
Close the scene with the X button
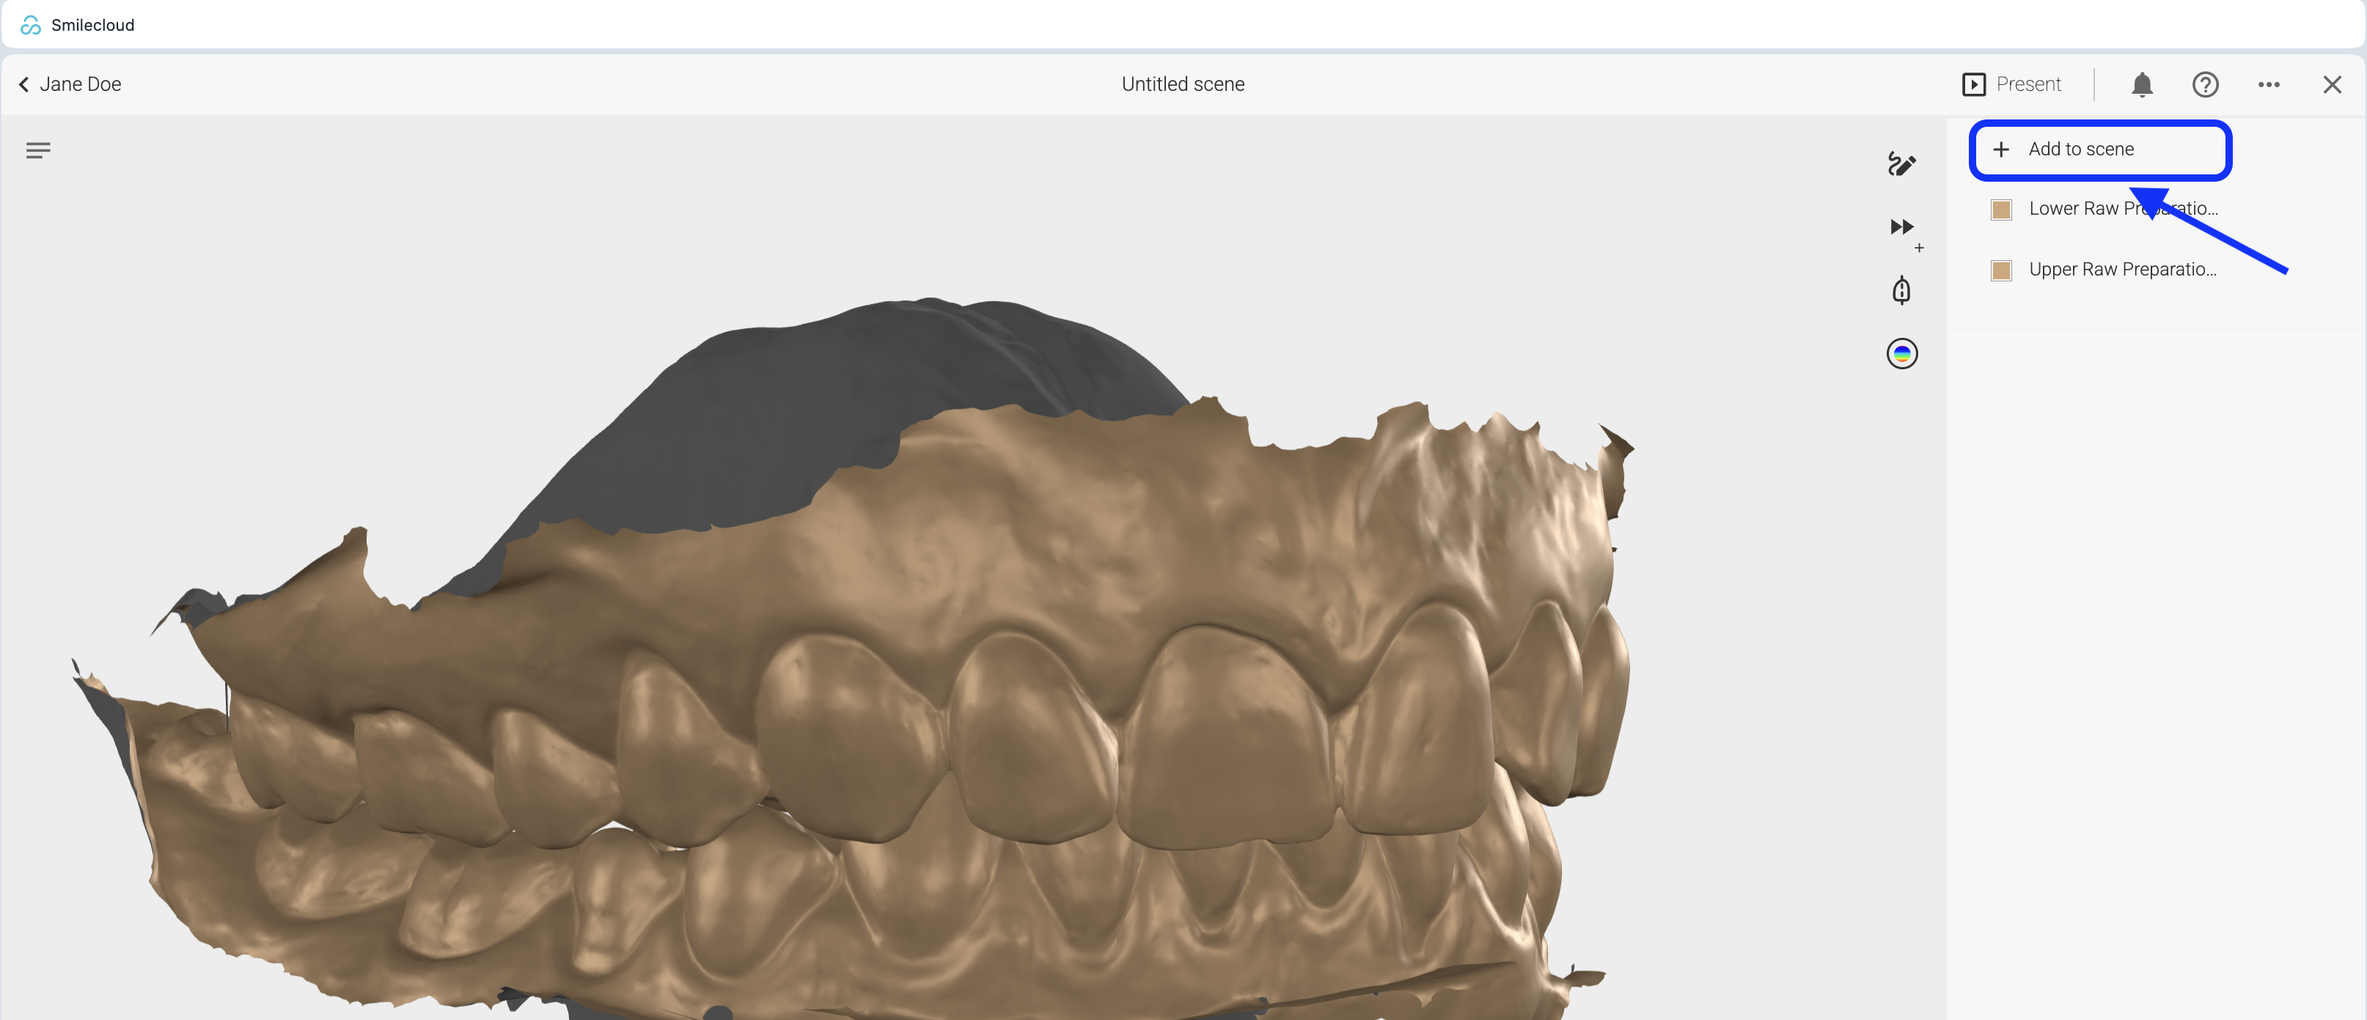coord(2331,84)
